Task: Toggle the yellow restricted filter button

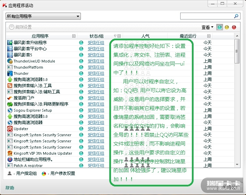Action: point(227,27)
